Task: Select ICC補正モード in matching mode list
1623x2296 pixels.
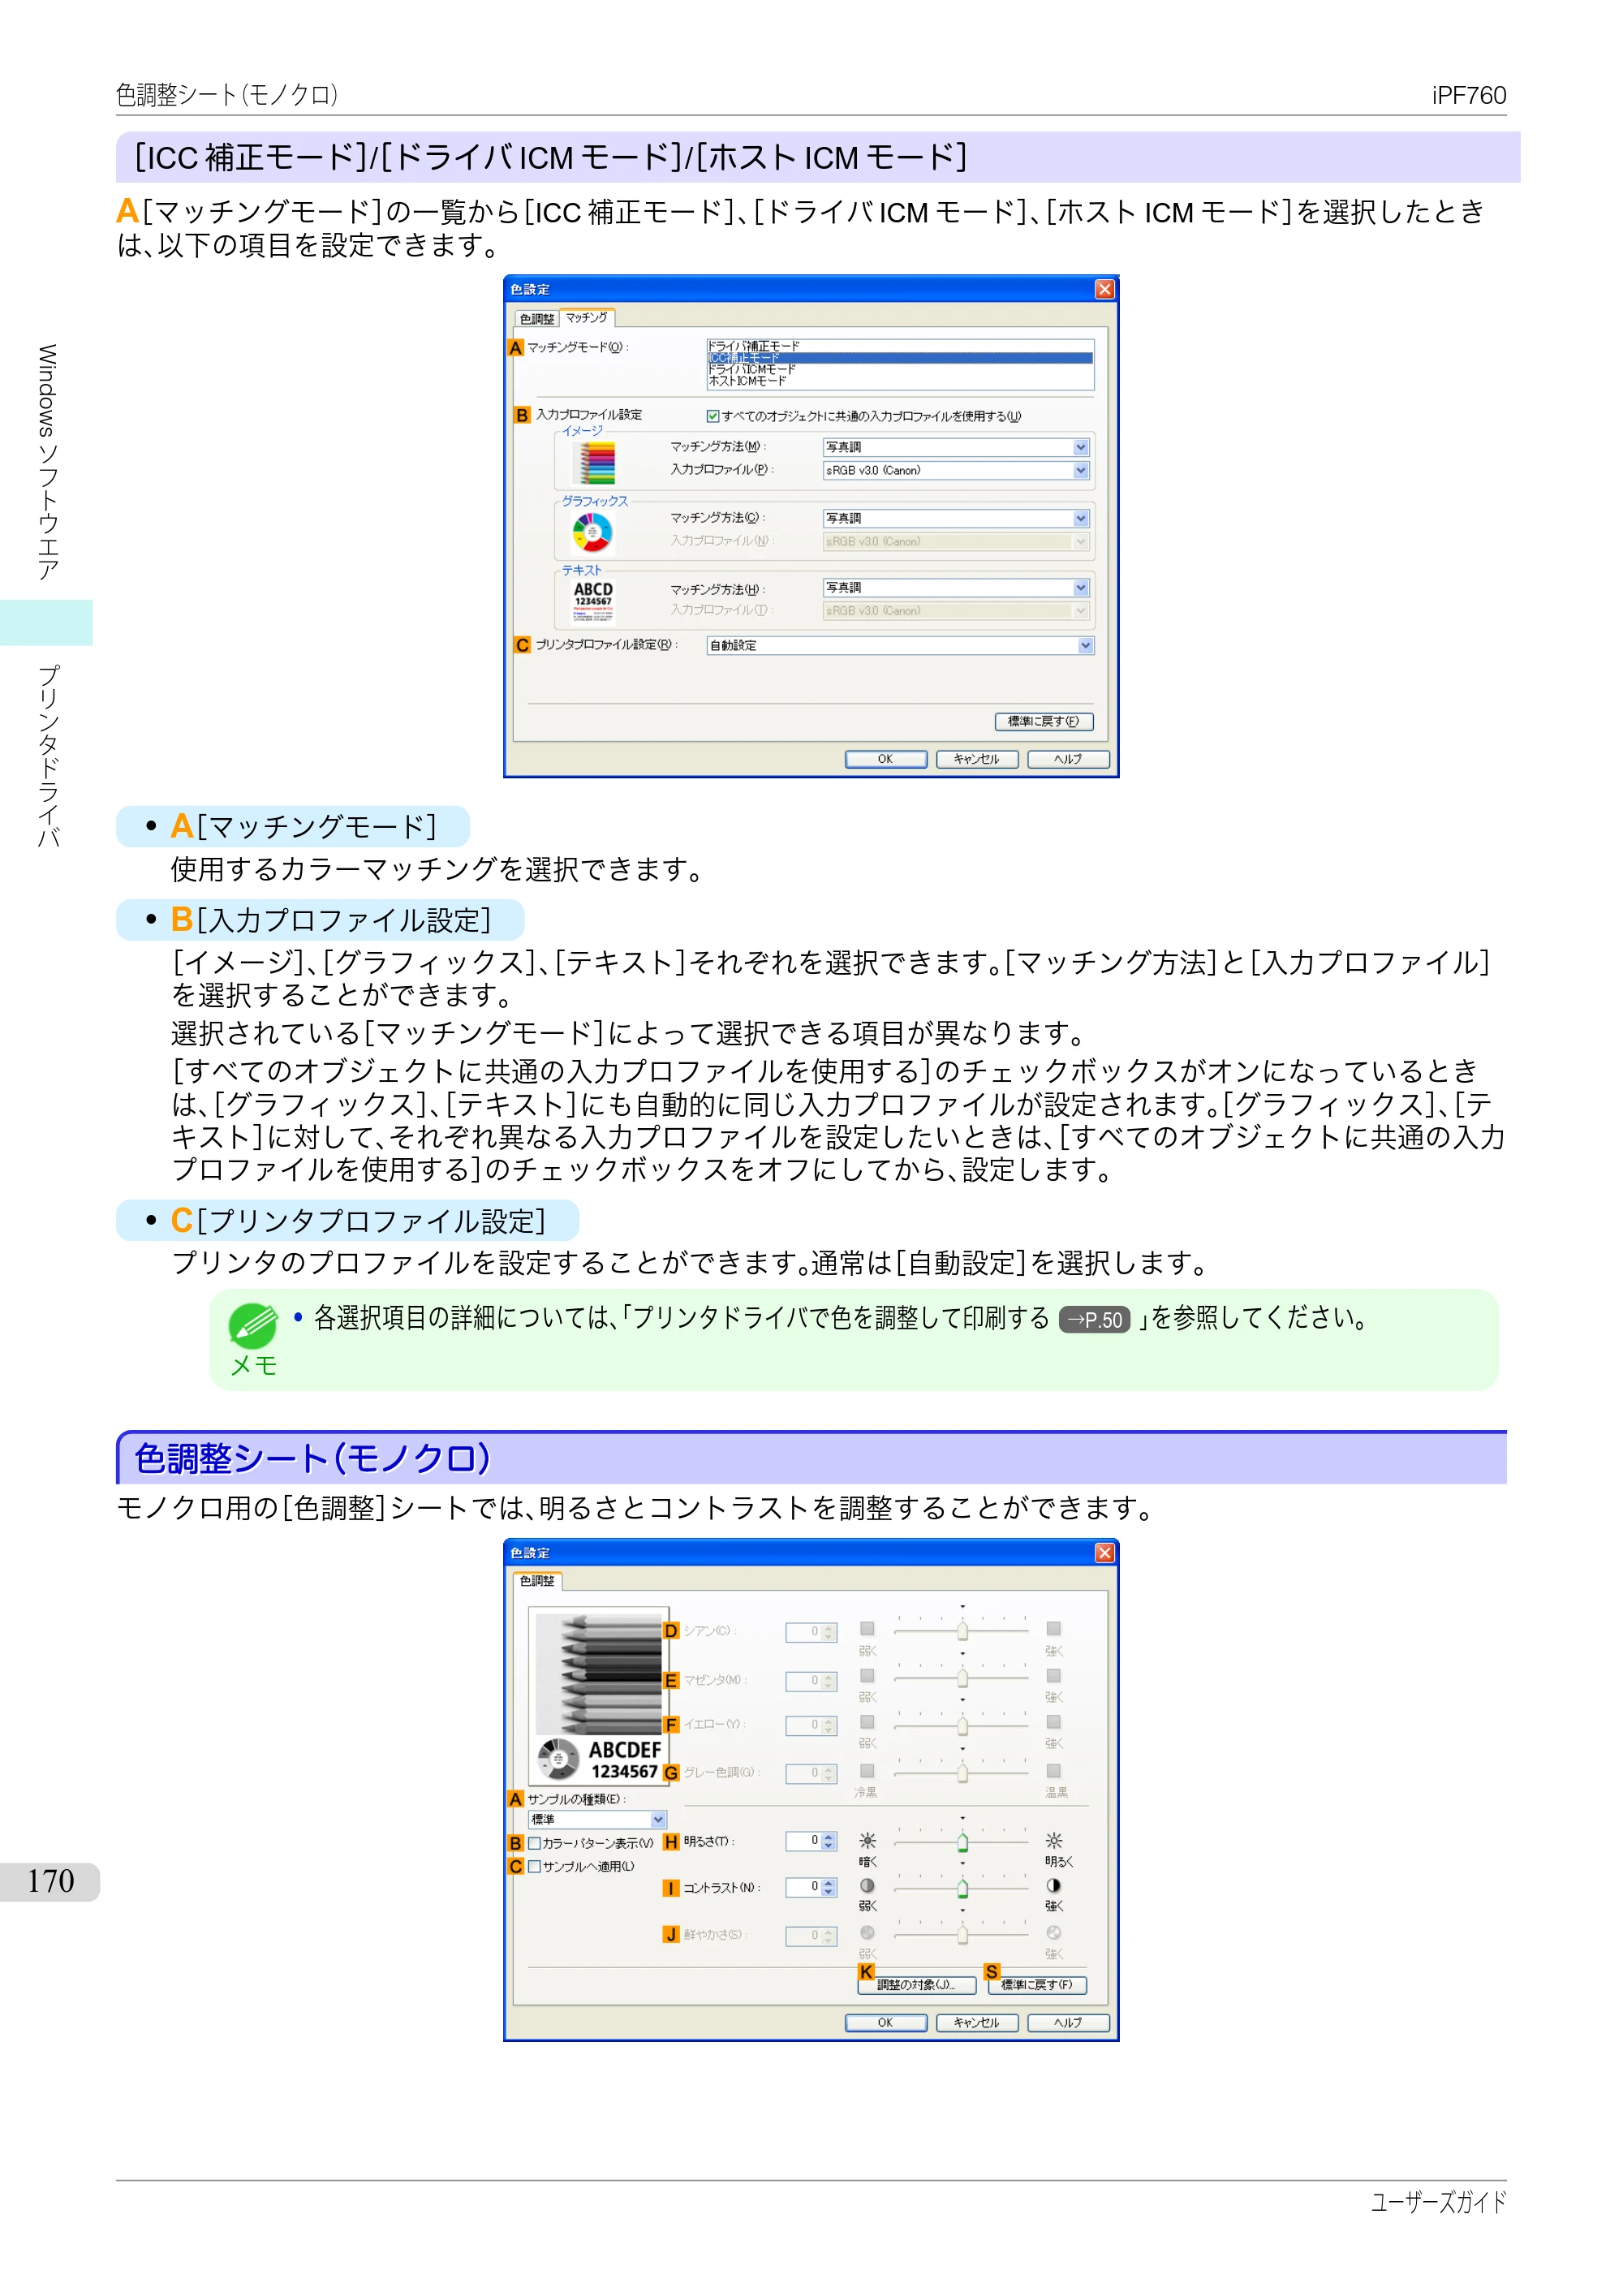Action: tap(900, 358)
